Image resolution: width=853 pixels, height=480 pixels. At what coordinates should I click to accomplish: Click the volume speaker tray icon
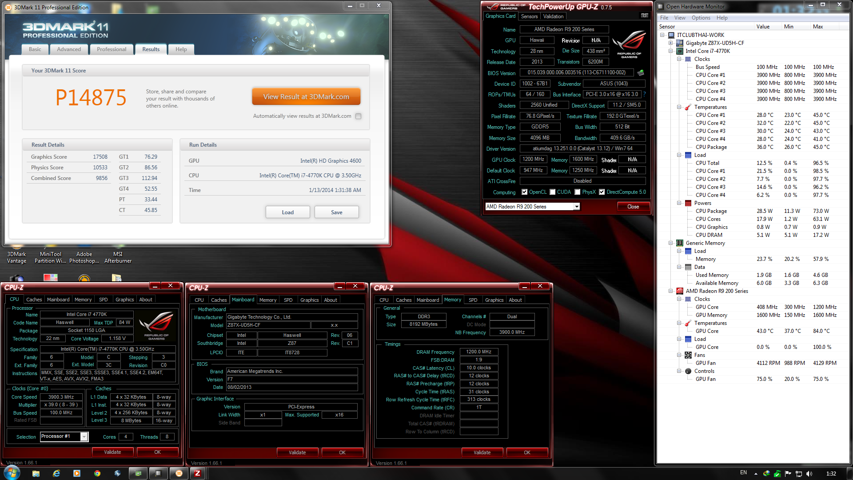pos(809,473)
